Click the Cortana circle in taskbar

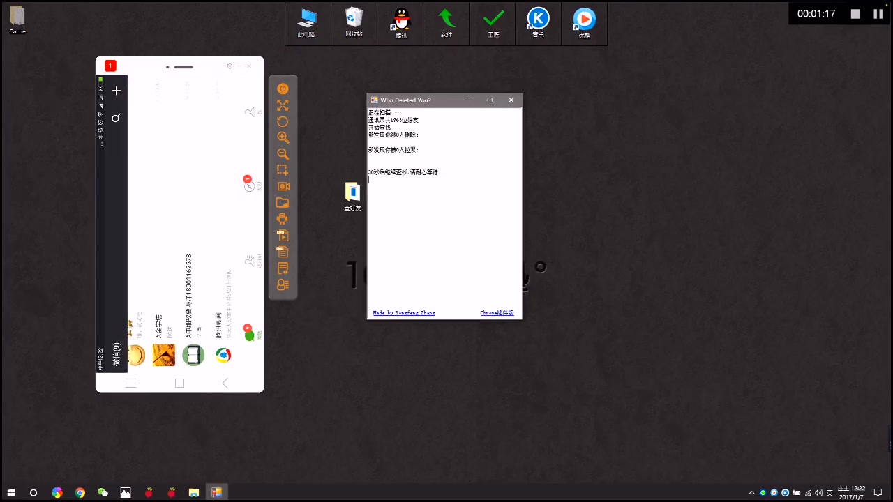(x=33, y=492)
